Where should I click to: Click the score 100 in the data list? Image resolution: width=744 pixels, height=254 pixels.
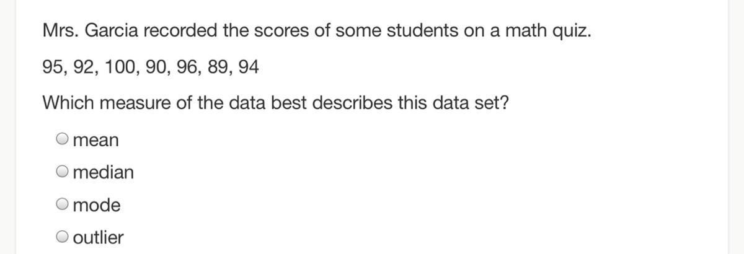coord(117,67)
